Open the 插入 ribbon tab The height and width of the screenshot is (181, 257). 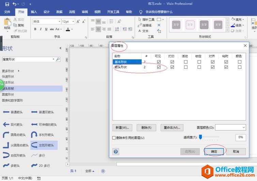pyautogui.click(x=34, y=12)
